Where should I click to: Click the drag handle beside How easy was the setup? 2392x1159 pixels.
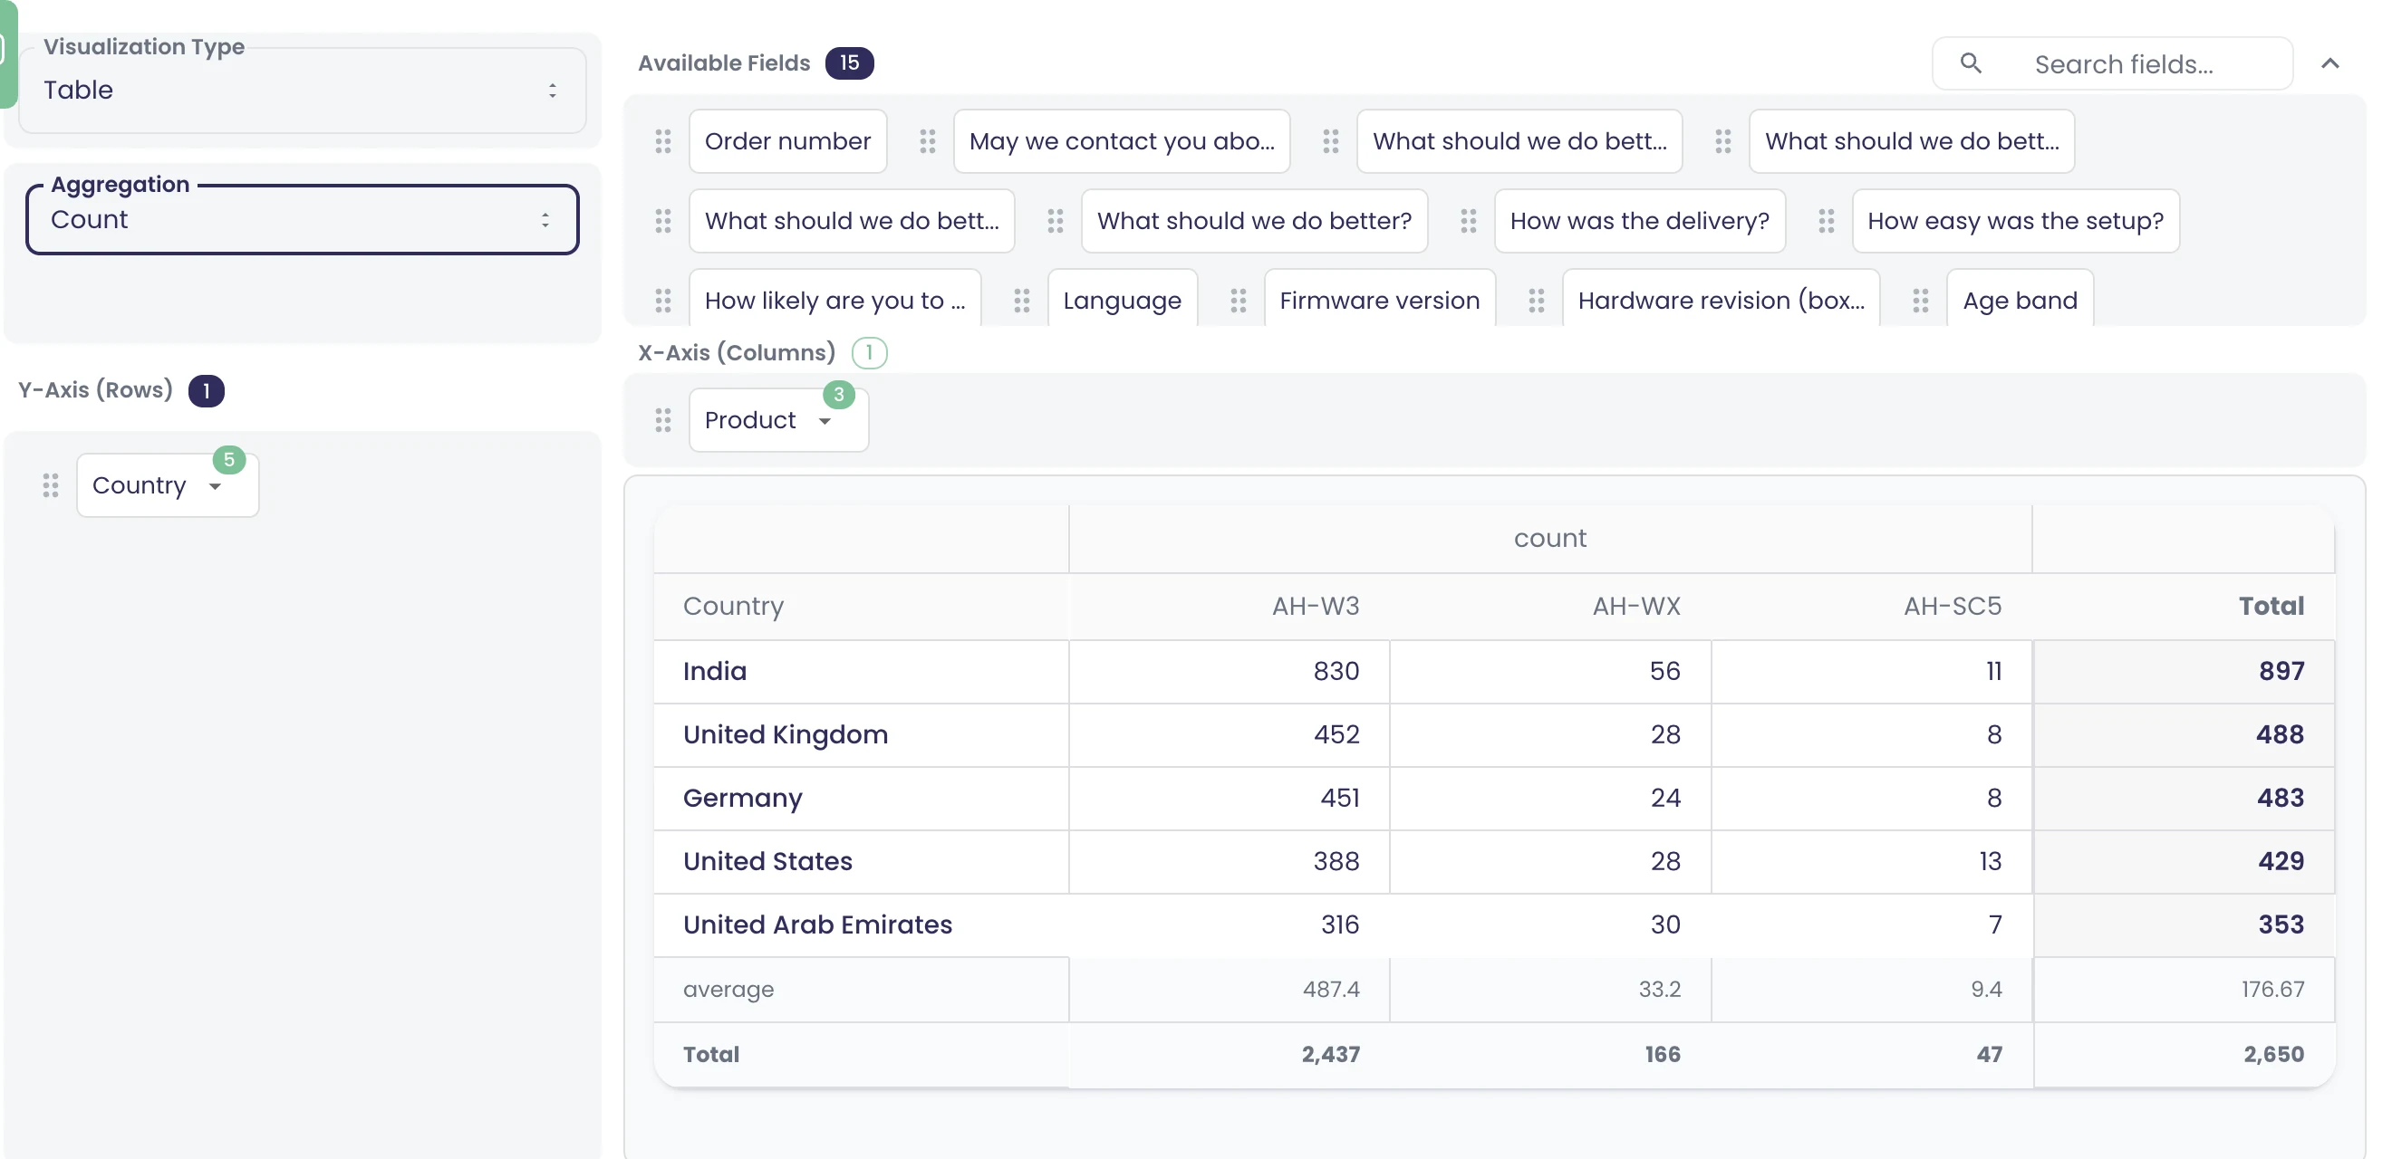coord(1827,221)
